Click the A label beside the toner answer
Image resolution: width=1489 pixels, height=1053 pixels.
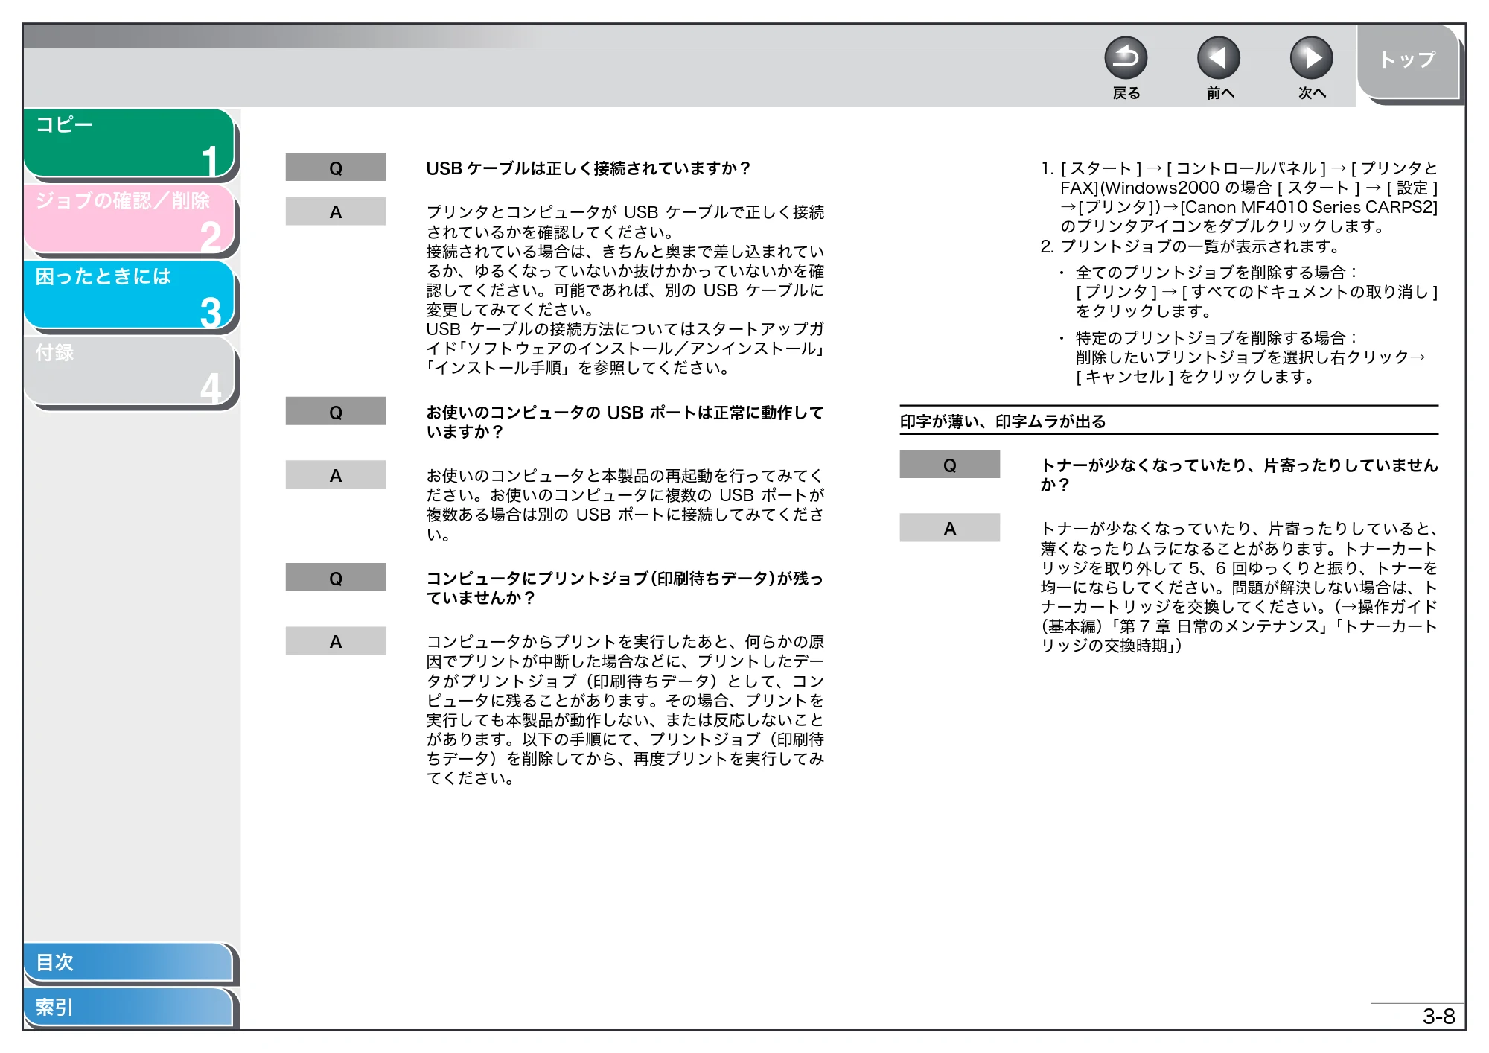950,528
